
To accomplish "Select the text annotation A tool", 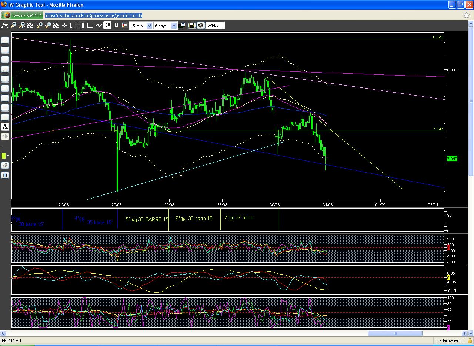I will (5, 127).
